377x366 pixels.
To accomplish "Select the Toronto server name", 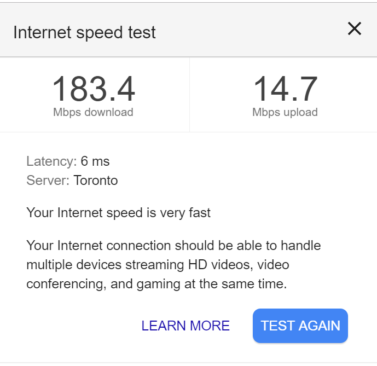I will pyautogui.click(x=96, y=181).
